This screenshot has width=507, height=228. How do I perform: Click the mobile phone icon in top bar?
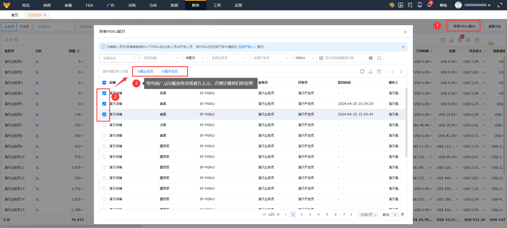click(420, 5)
